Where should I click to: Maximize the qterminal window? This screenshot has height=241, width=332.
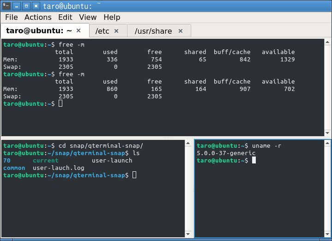tap(26, 6)
